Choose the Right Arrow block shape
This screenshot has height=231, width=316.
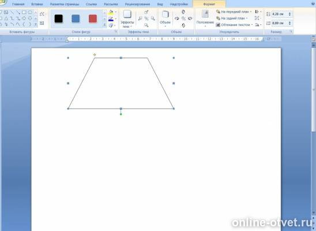24,18
